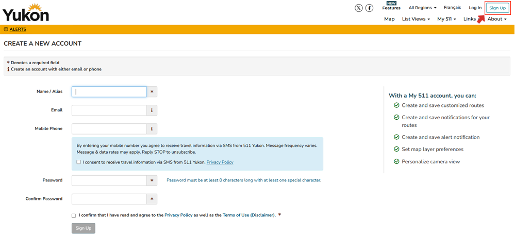Switch language to Français

[452, 7]
